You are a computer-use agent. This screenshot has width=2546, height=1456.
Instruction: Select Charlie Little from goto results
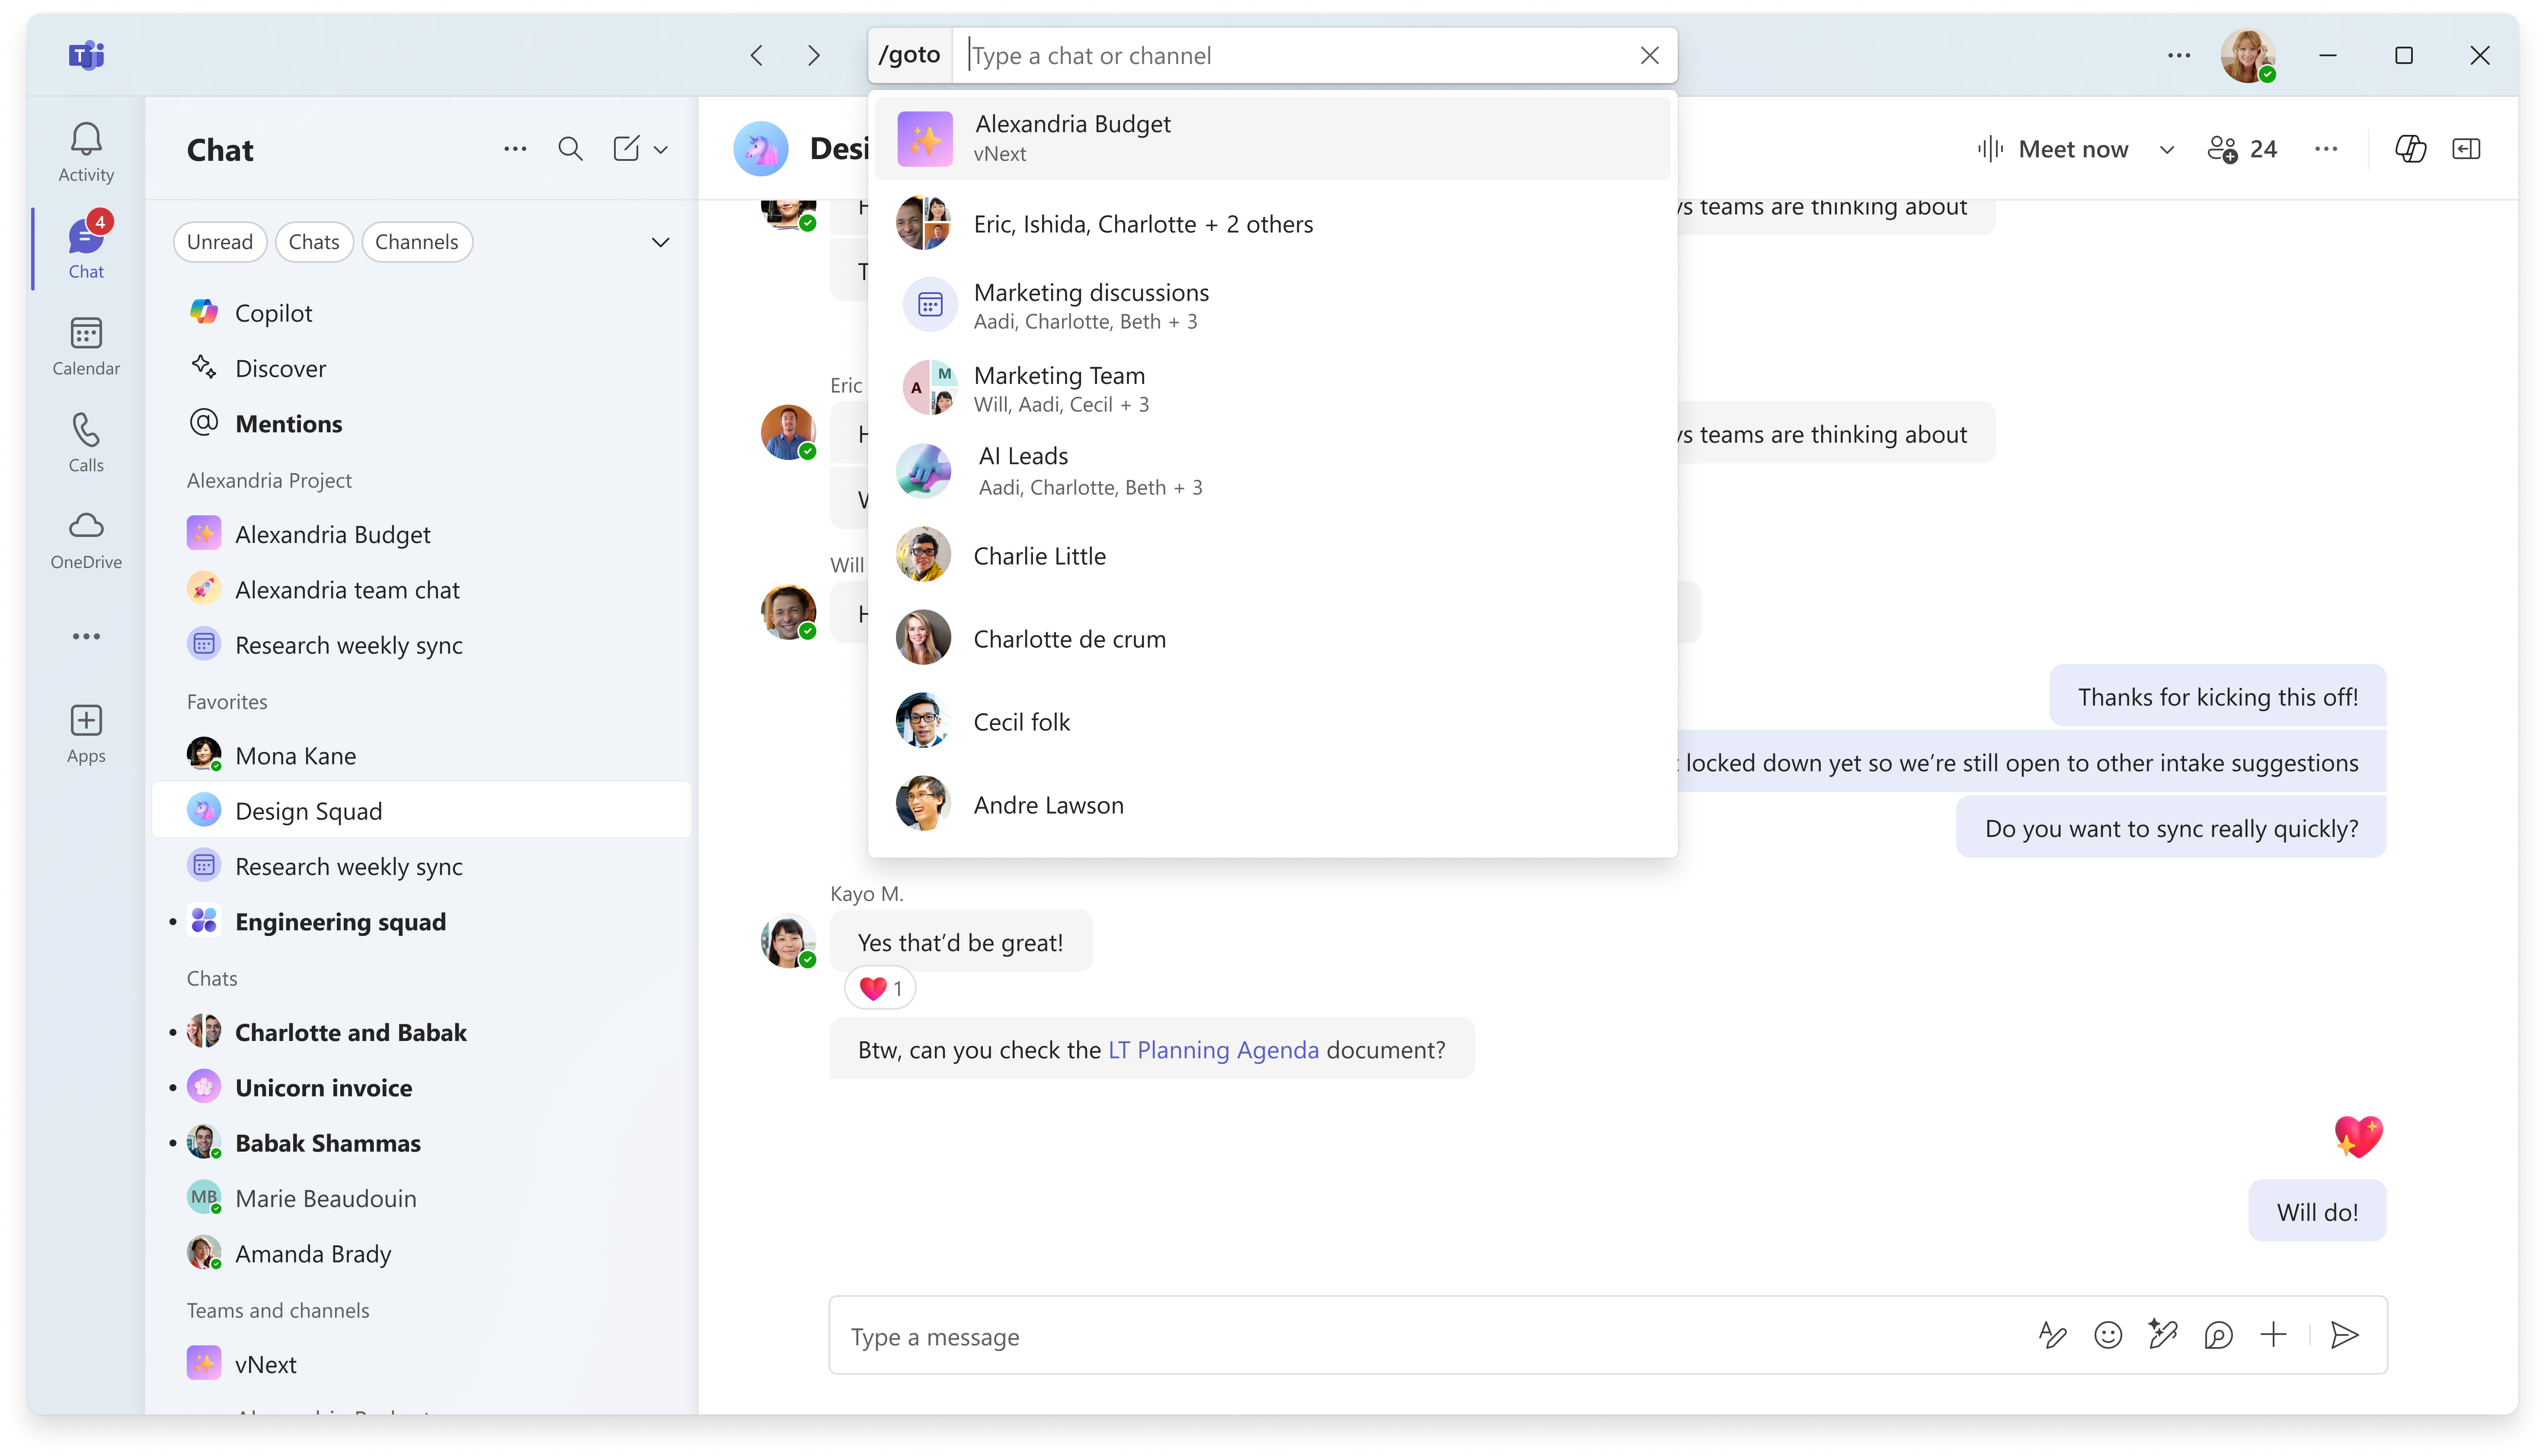tap(1040, 556)
